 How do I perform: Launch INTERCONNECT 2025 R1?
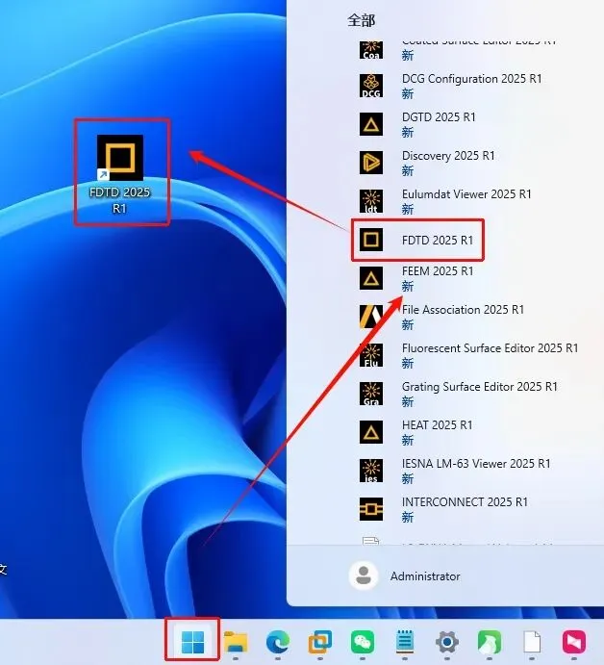coord(465,502)
